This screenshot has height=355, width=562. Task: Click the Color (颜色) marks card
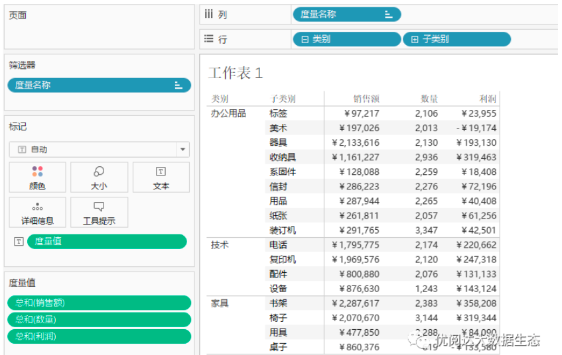tap(37, 177)
